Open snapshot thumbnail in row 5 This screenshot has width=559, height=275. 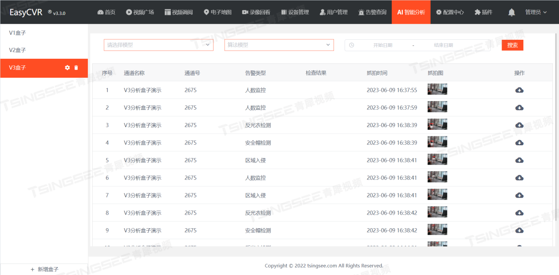[x=437, y=159]
